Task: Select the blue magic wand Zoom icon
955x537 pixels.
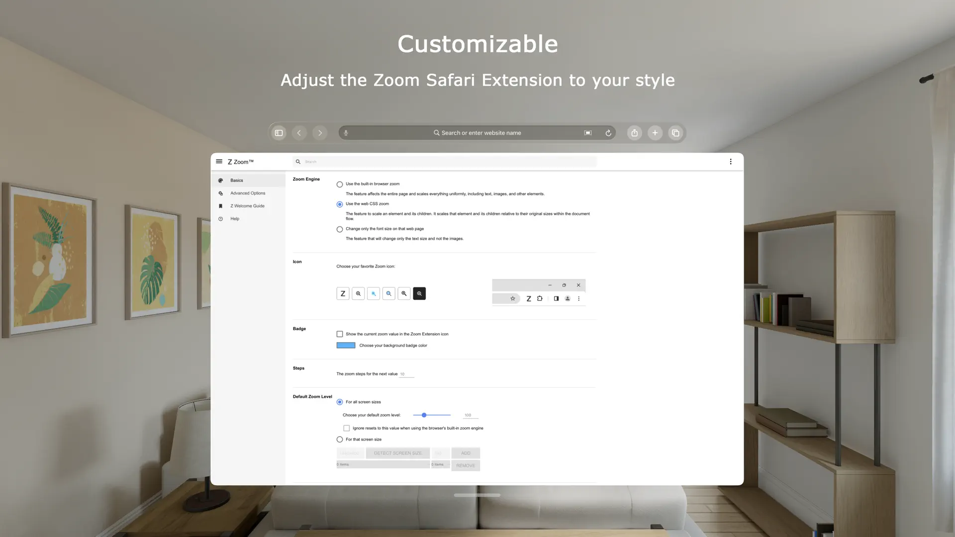Action: (x=374, y=293)
